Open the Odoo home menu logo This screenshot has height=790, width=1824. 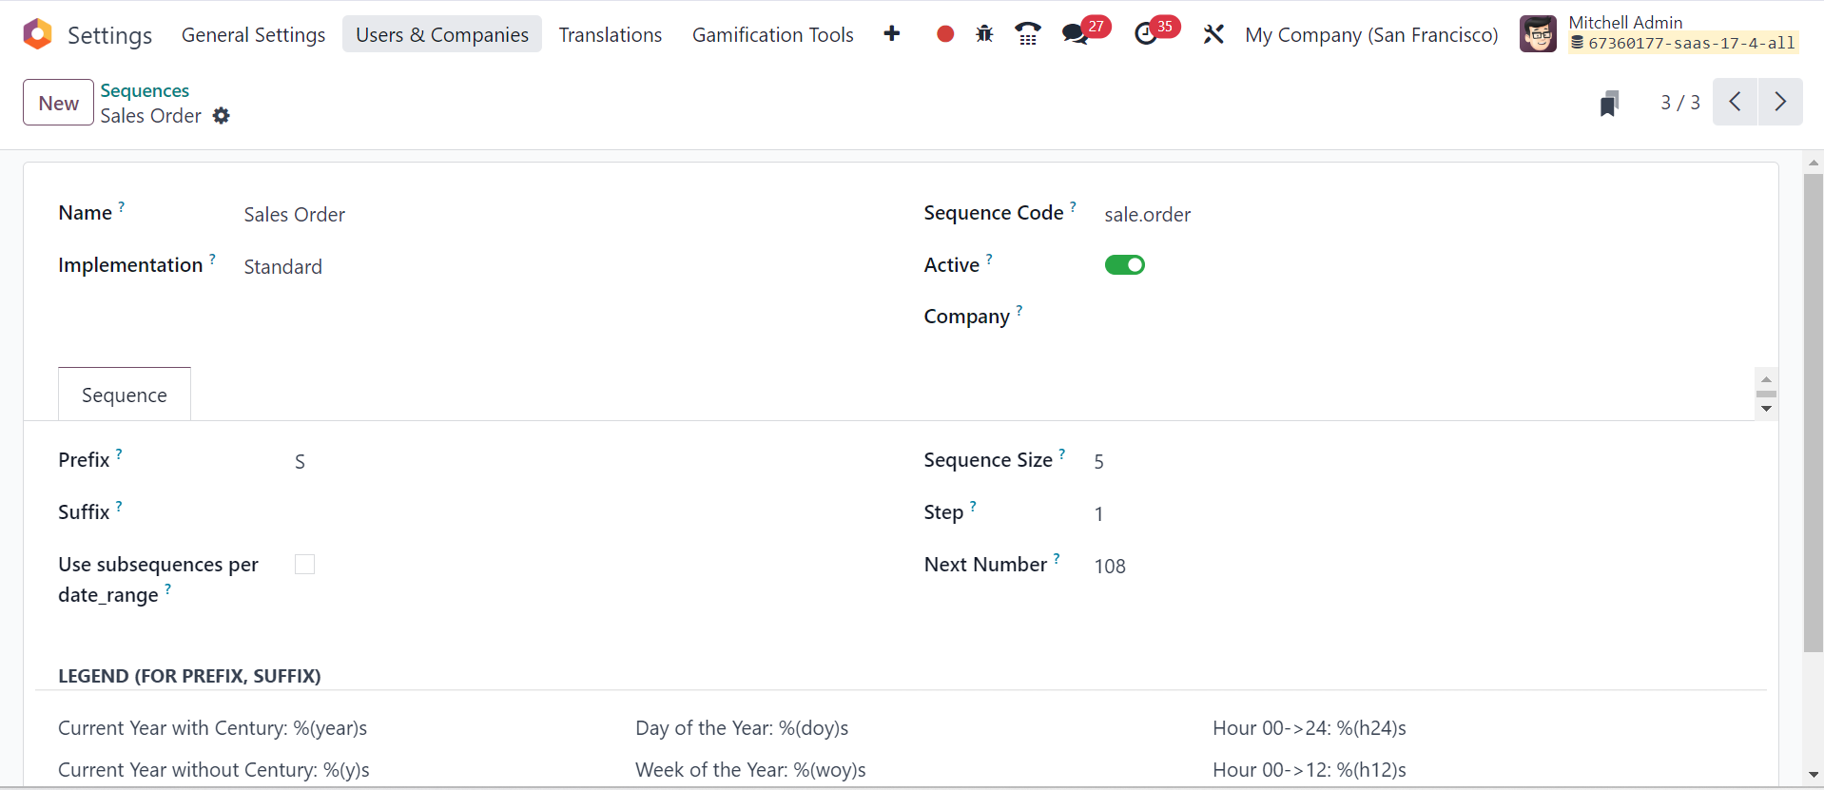click(x=37, y=34)
